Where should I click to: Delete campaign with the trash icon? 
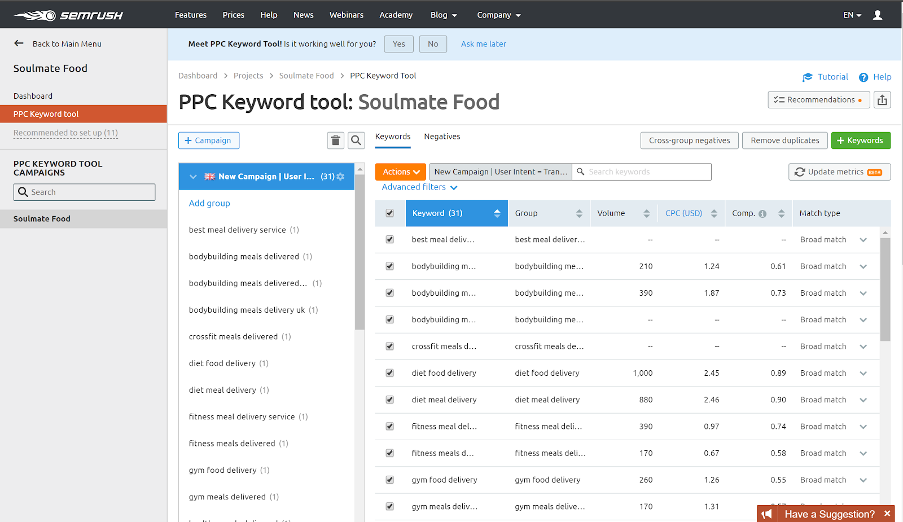(336, 141)
